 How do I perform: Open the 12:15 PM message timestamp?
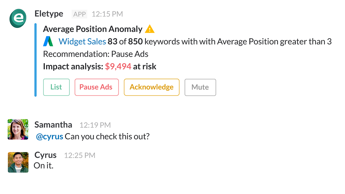tap(107, 14)
